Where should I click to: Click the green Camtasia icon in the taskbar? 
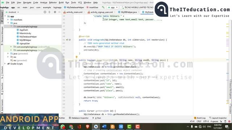pos(129,127)
